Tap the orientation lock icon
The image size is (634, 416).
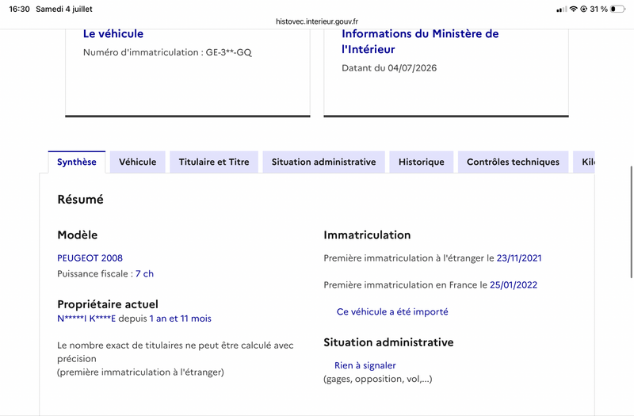point(583,9)
